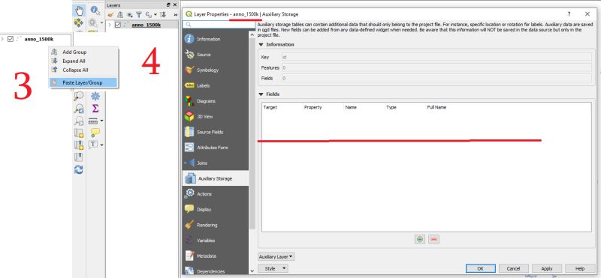Click the Layer Properties search field

[219, 25]
